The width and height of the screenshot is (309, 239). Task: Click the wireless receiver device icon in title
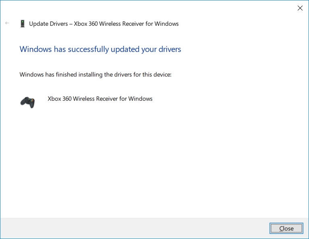[23, 24]
